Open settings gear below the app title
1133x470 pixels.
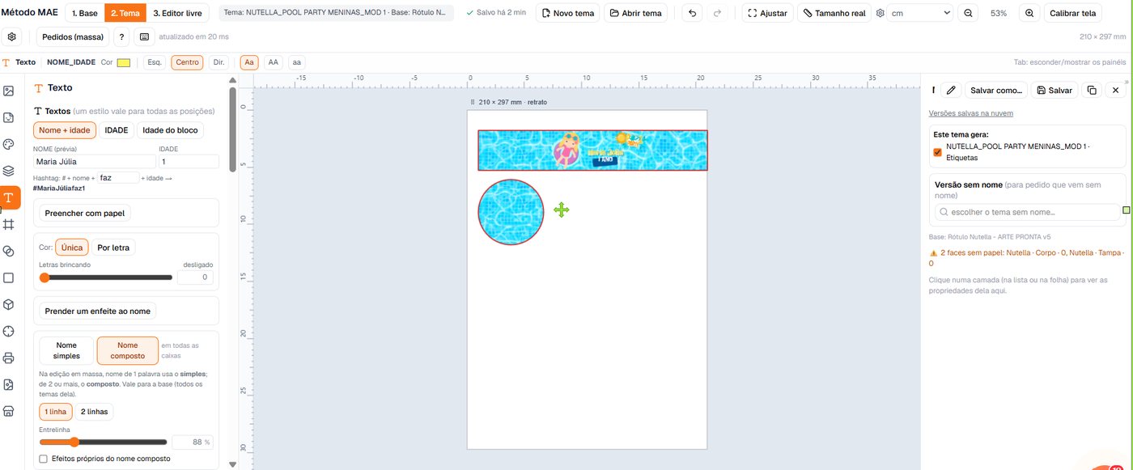(11, 37)
